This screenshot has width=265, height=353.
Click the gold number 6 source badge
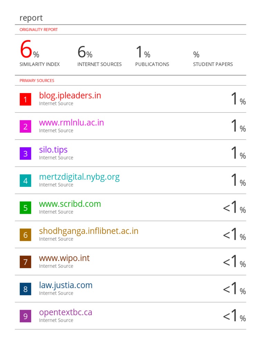(25, 235)
